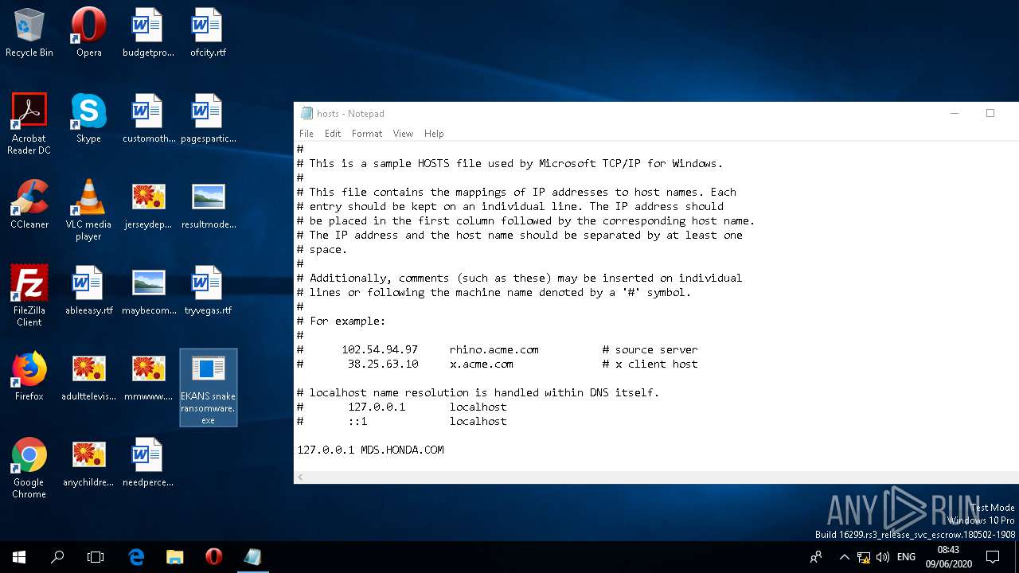This screenshot has height=573, width=1019.
Task: Open the Windows Start menu
Action: tap(19, 557)
